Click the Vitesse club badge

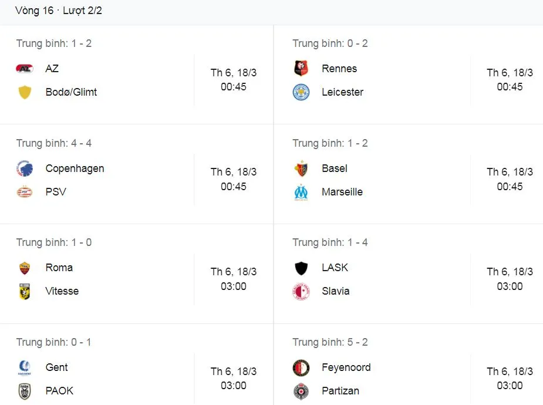(x=25, y=291)
